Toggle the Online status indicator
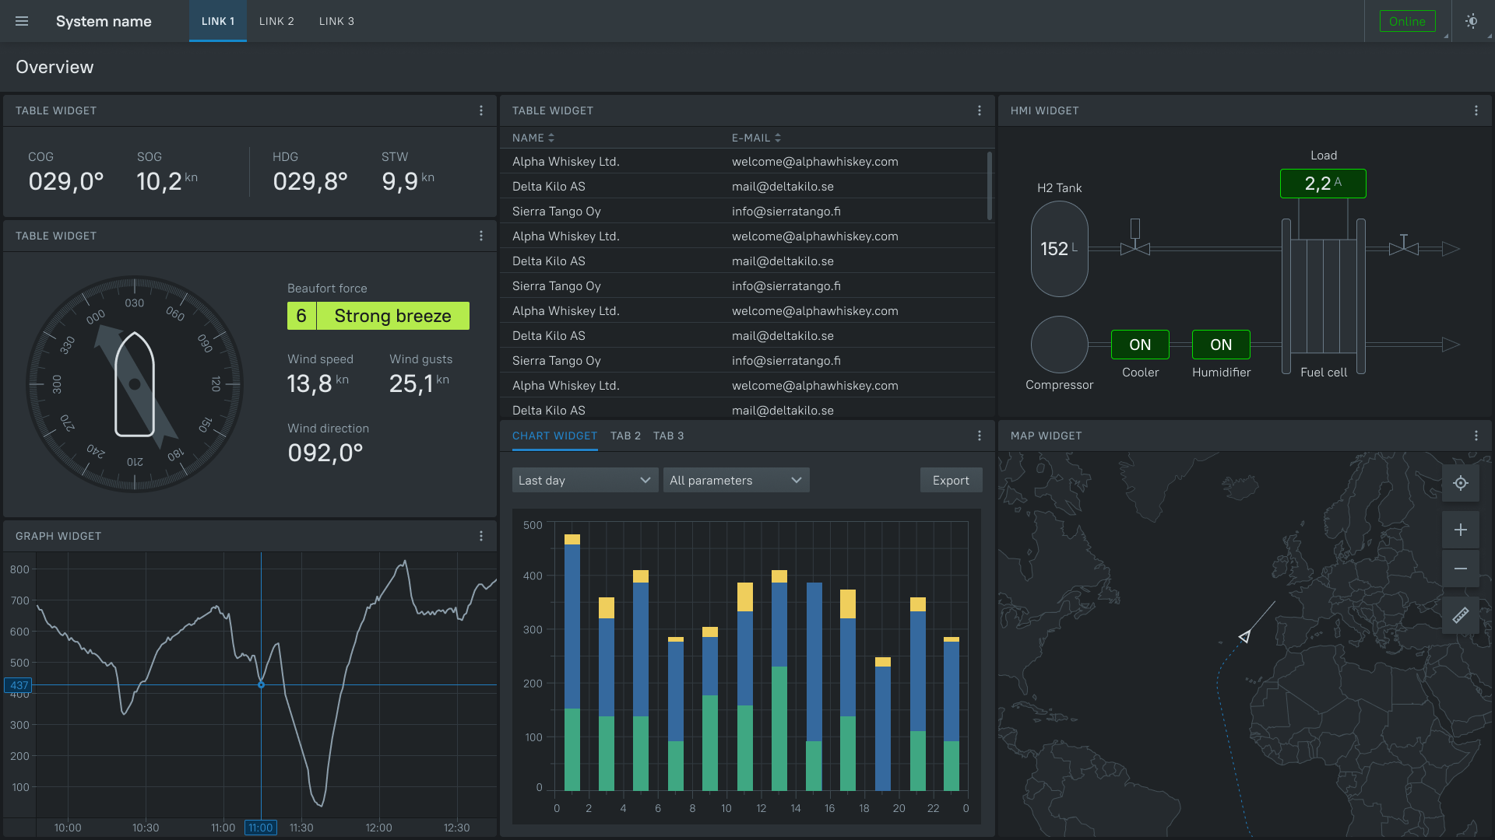Image resolution: width=1495 pixels, height=840 pixels. pyautogui.click(x=1407, y=21)
